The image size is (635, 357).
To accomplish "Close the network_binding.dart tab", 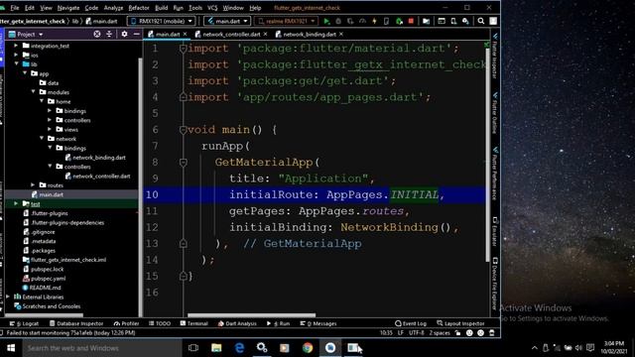I will [341, 34].
